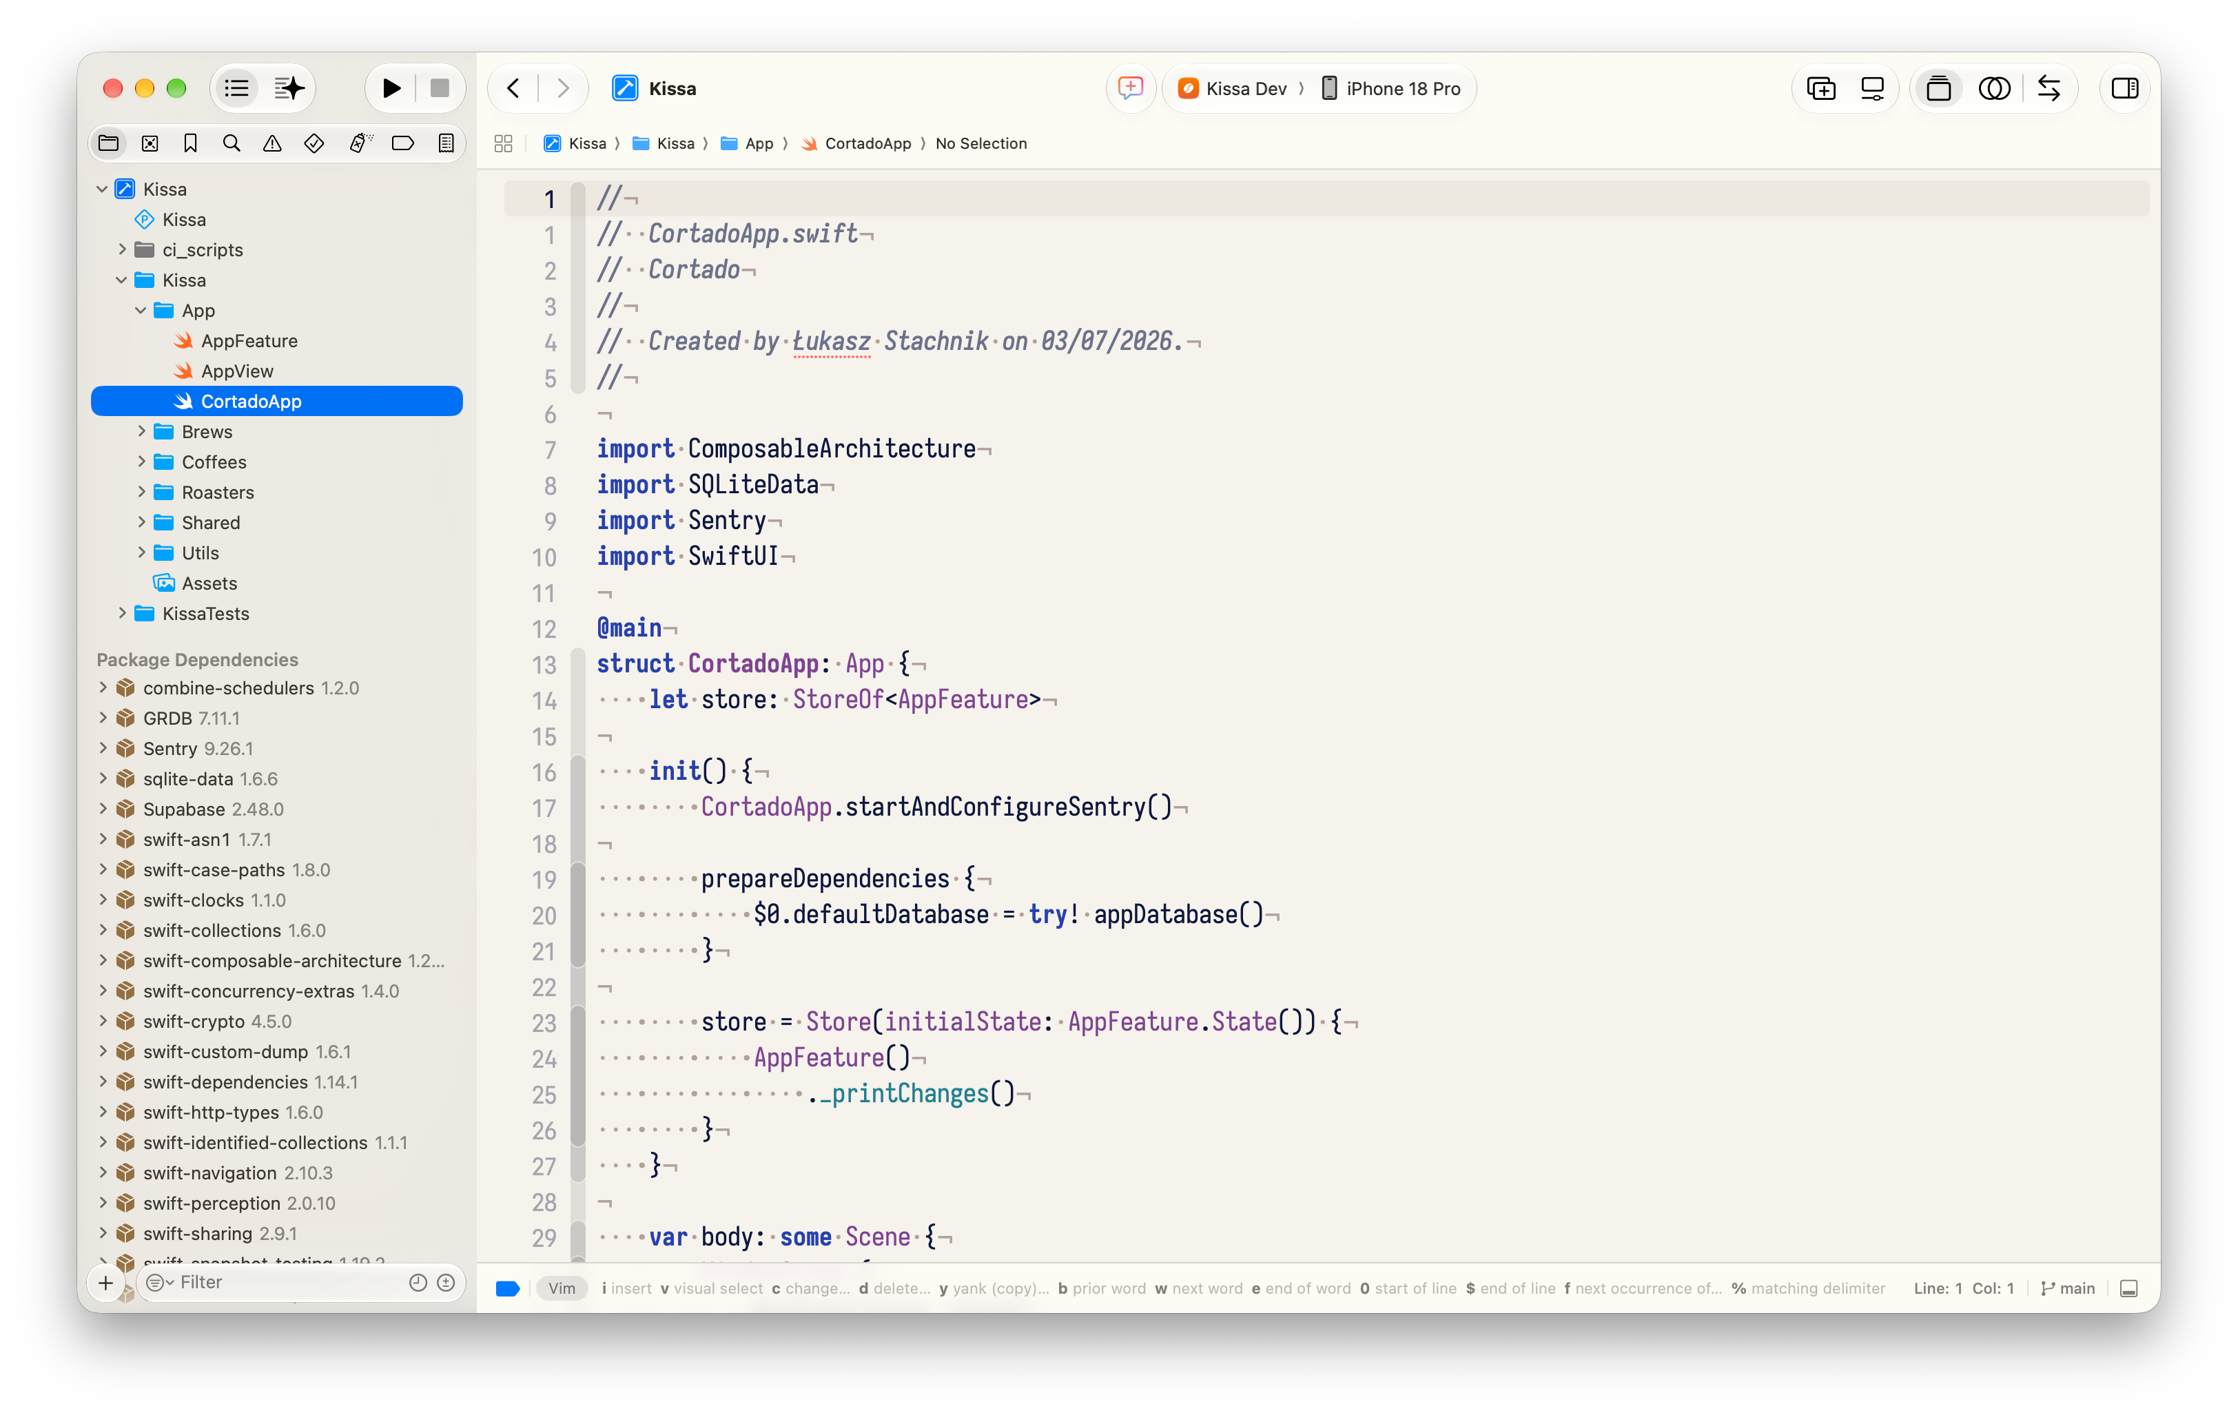Toggle source-control status filter icon

click(446, 1282)
